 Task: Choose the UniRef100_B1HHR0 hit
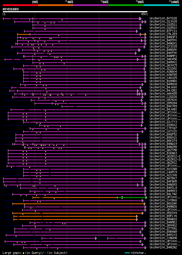coord(163,81)
